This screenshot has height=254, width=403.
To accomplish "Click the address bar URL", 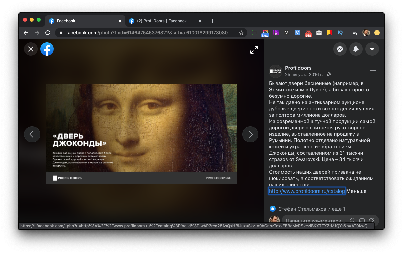I will 147,33.
